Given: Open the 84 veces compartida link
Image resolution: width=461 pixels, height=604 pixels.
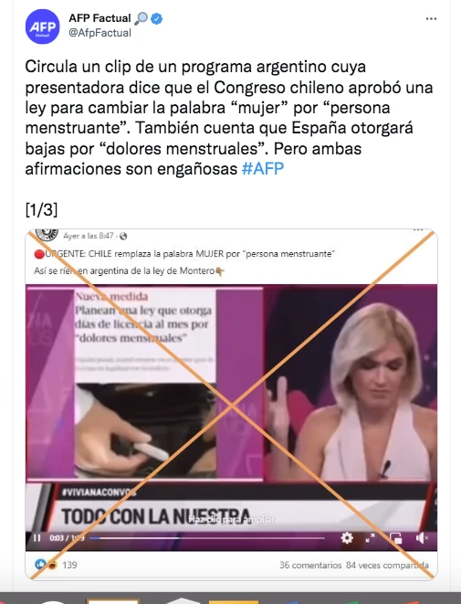Looking at the screenshot, I should tap(387, 565).
